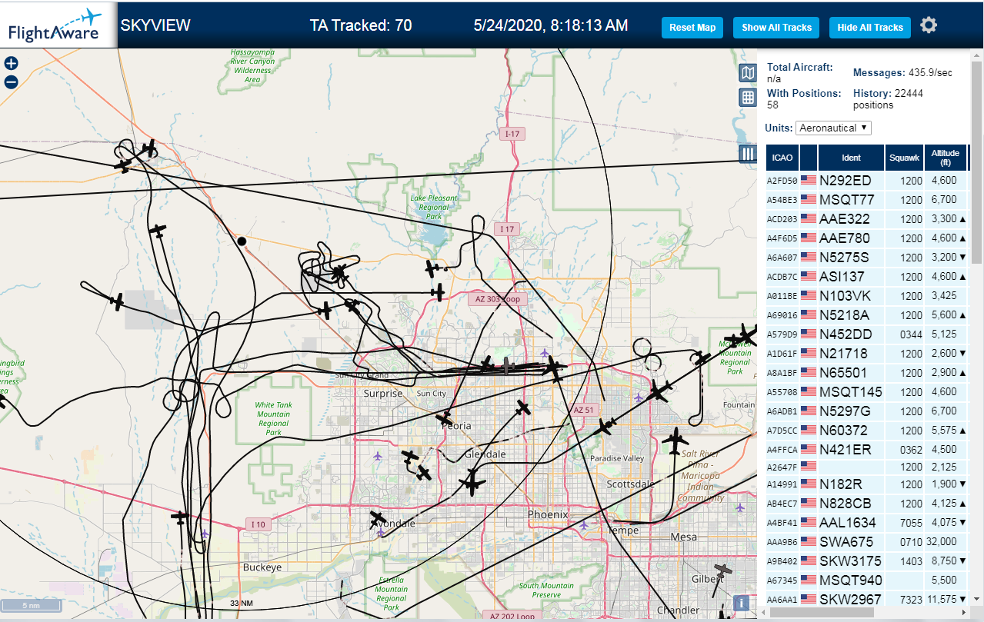984x622 pixels.
Task: Select the ASI137 aircraft row
Action: (x=867, y=277)
